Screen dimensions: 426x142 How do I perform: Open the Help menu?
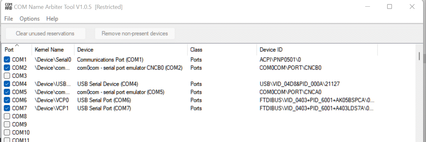pyautogui.click(x=52, y=19)
